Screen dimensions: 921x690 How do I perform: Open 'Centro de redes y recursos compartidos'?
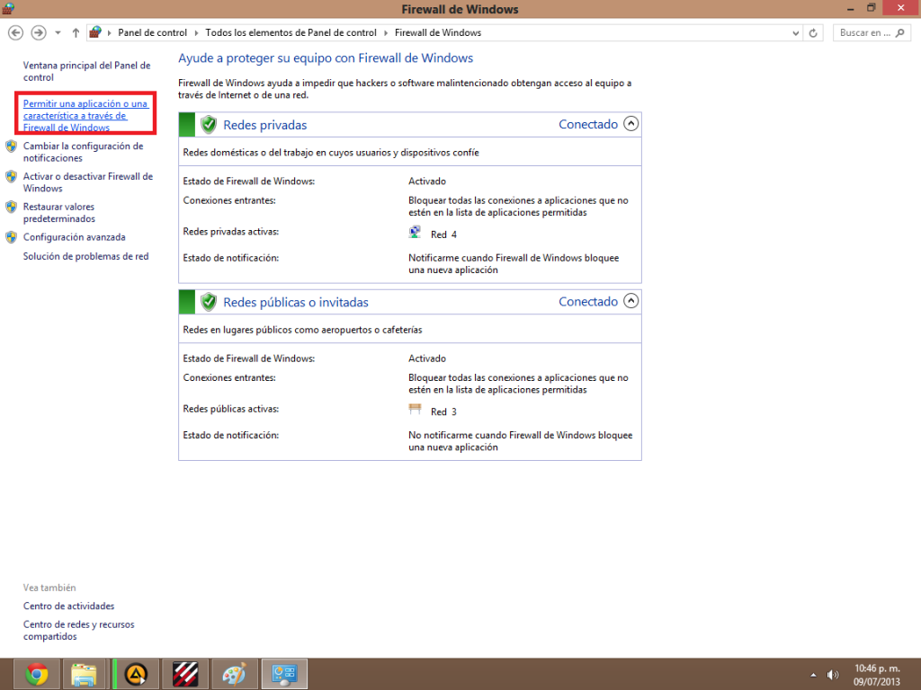coord(79,631)
